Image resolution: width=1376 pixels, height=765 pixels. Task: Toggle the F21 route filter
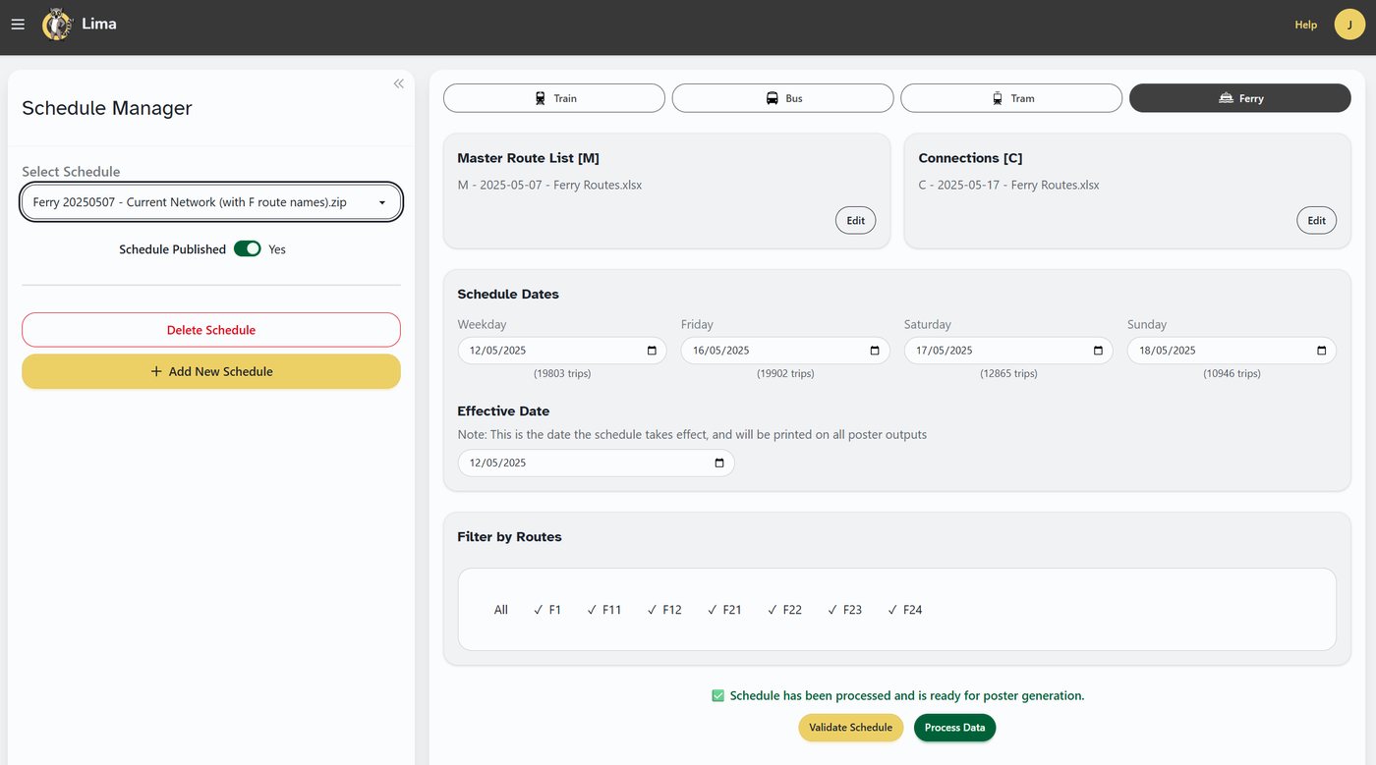click(x=724, y=610)
